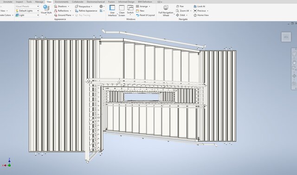This screenshot has height=175, width=297.
Task: Open the Inspect ribbon tab
Action: [19, 2]
